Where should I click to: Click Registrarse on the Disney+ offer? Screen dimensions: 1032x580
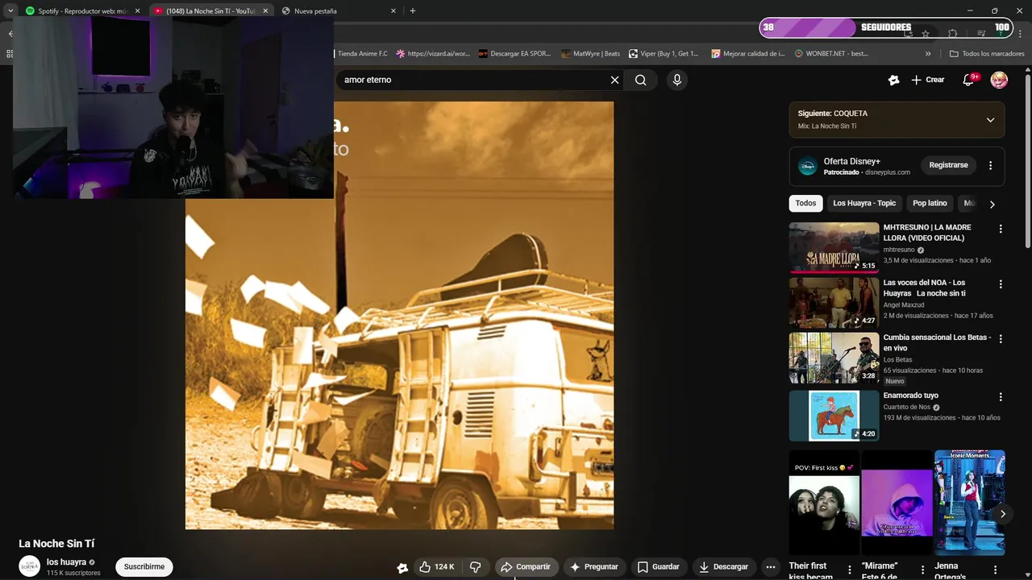coord(948,165)
